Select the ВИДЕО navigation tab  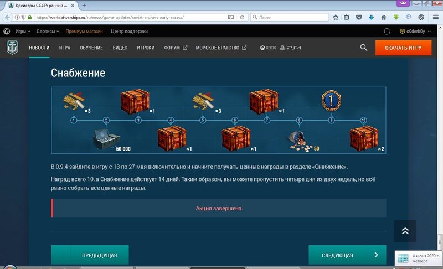[x=120, y=48]
